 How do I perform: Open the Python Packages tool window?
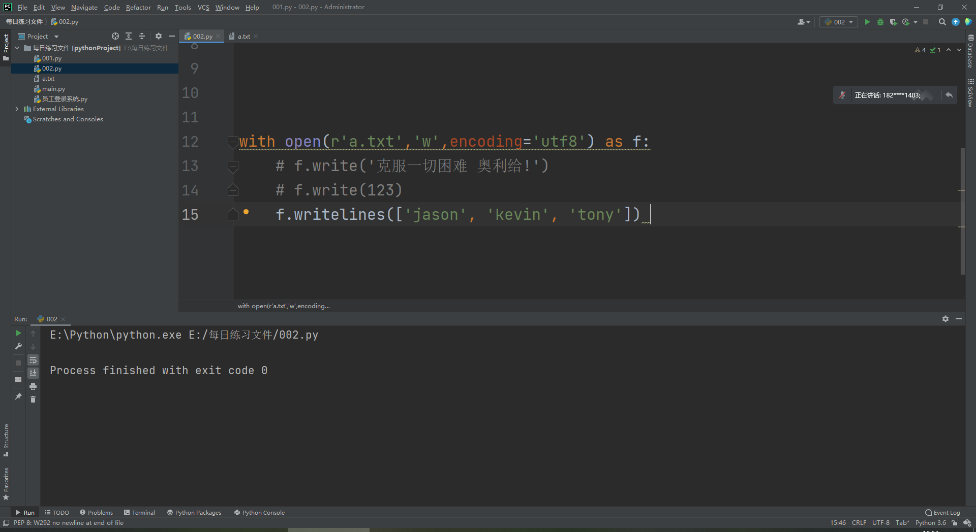tap(194, 513)
